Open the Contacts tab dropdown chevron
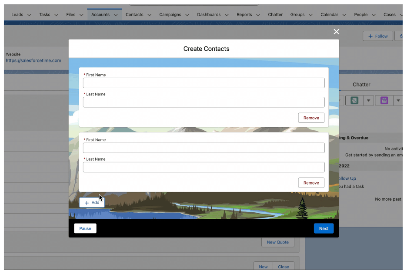Viewport: 407px width, 277px height. 149,15
